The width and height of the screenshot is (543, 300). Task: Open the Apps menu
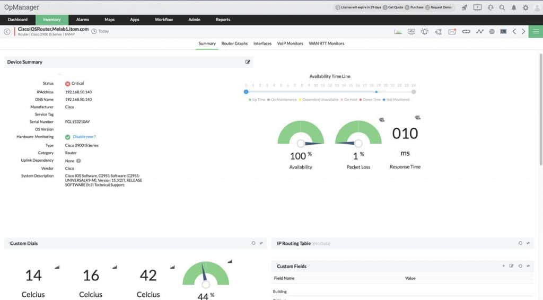point(135,20)
